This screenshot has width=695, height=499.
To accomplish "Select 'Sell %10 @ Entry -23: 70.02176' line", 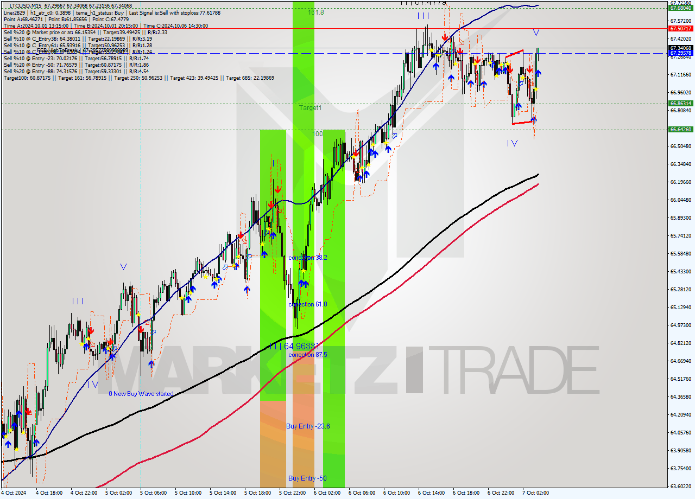I will click(x=76, y=58).
